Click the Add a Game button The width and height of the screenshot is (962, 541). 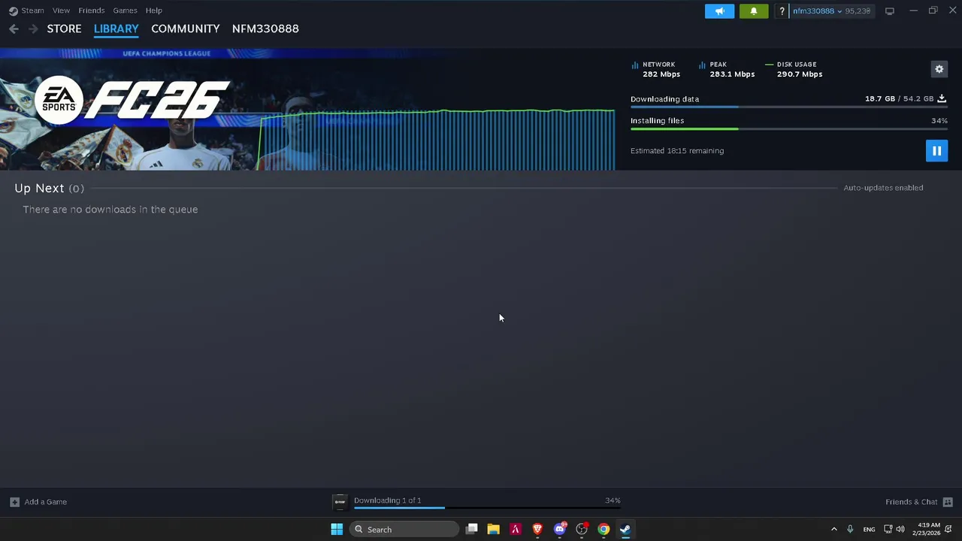point(38,502)
